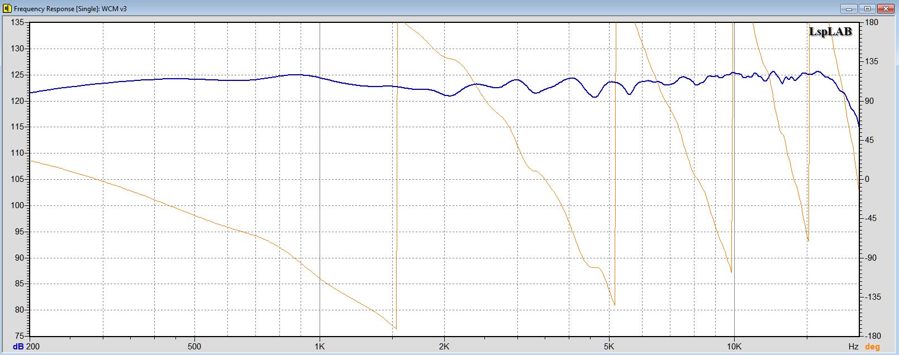Maximize the Frequency Response window

pyautogui.click(x=867, y=8)
